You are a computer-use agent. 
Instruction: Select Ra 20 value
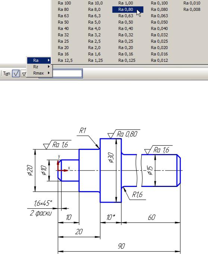click(63, 48)
